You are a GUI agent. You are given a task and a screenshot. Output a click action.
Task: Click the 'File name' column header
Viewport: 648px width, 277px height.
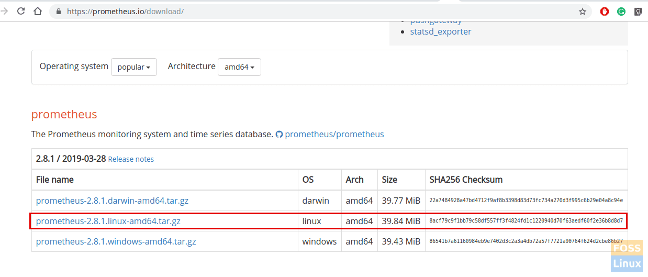[x=55, y=180]
